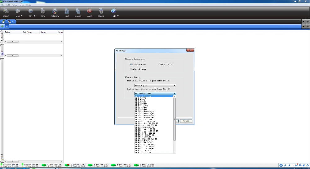Select the All filter under the tabs
This screenshot has width=310, height=169.
7,26
